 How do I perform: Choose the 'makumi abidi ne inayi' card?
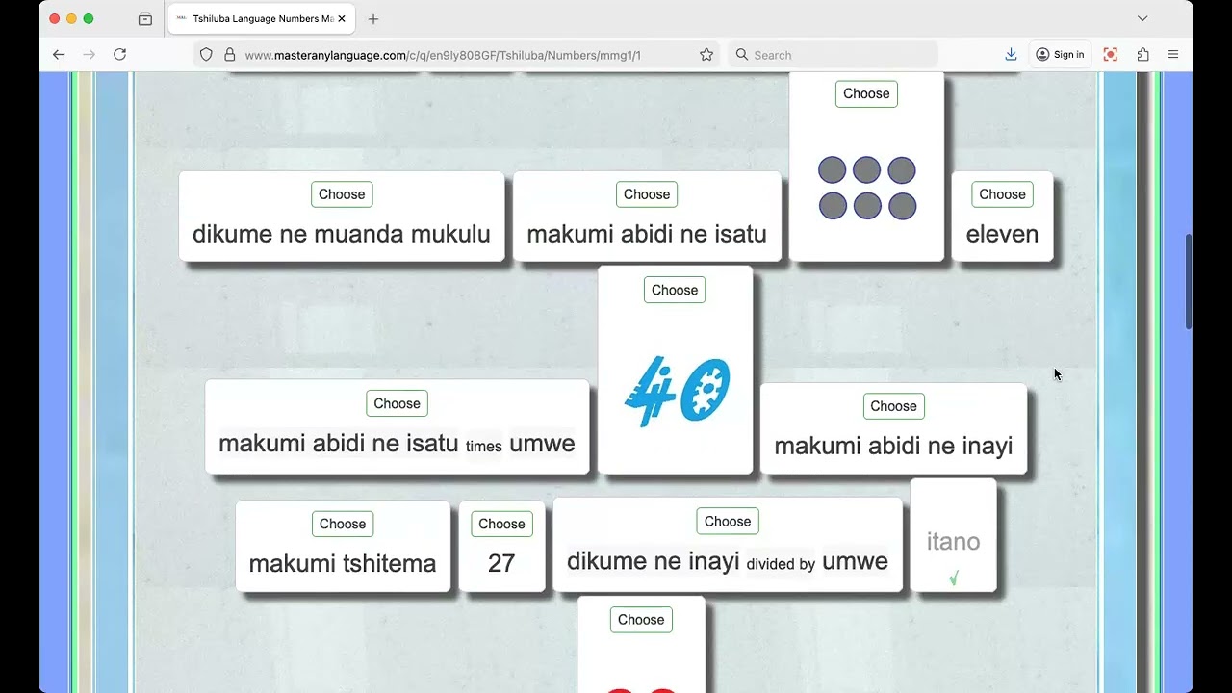tap(893, 406)
